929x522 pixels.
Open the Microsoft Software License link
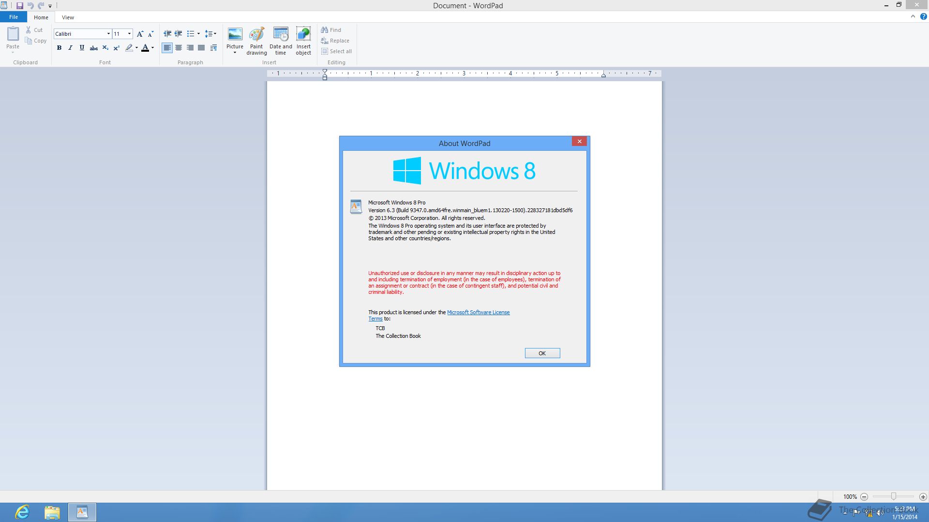478,312
